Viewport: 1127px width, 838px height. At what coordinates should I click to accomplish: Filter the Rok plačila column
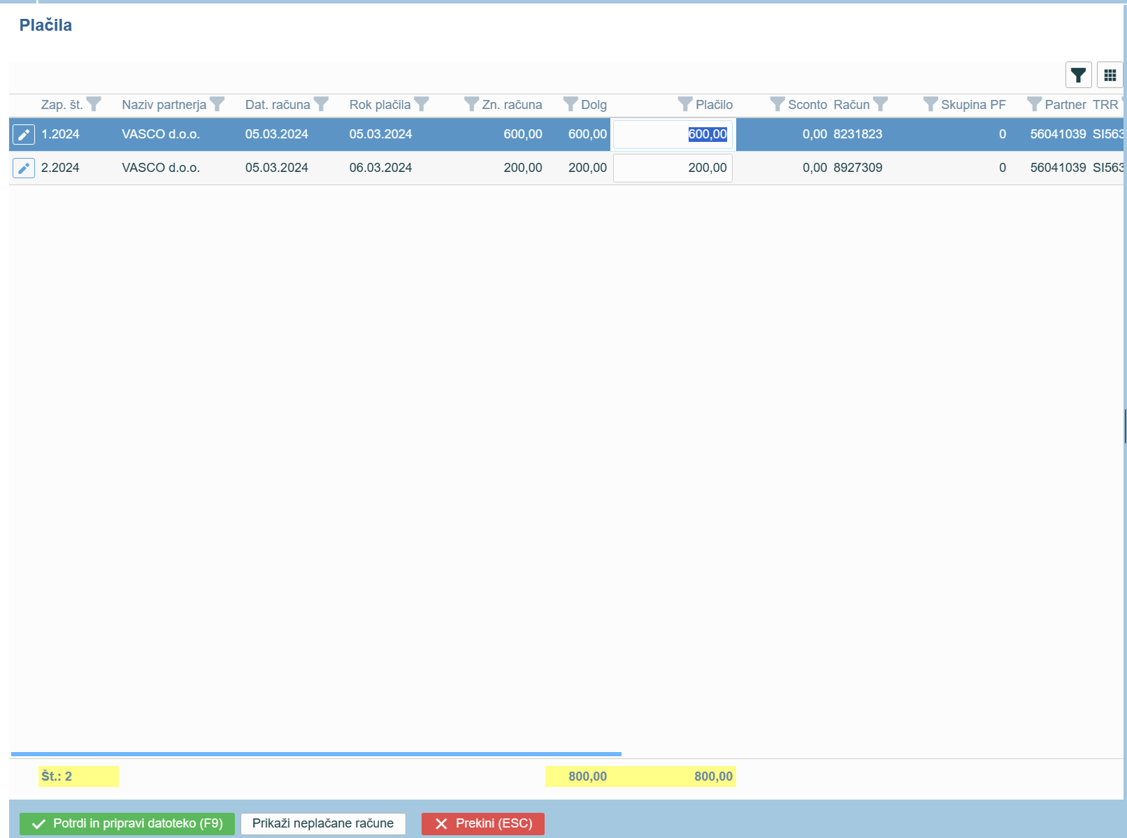421,104
